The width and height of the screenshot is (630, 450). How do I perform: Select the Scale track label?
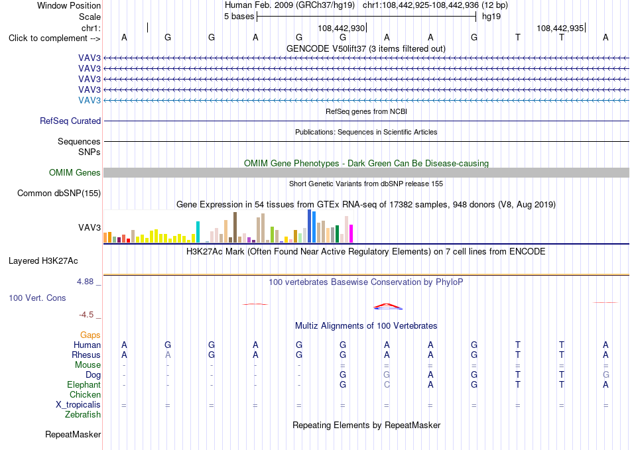(90, 17)
